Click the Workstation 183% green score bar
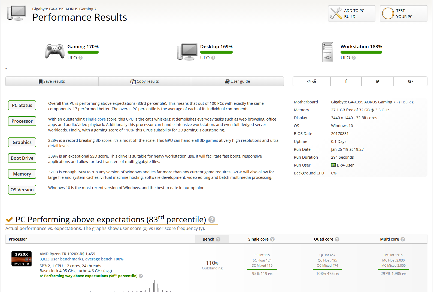Screen dimensions: 434x292 [x=361, y=52]
